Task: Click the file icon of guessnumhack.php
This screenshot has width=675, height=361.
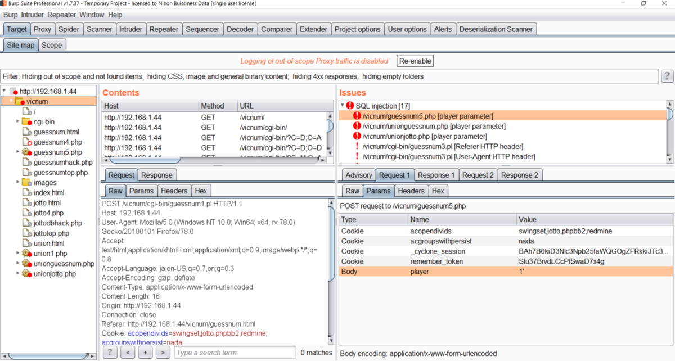Action: coord(27,162)
